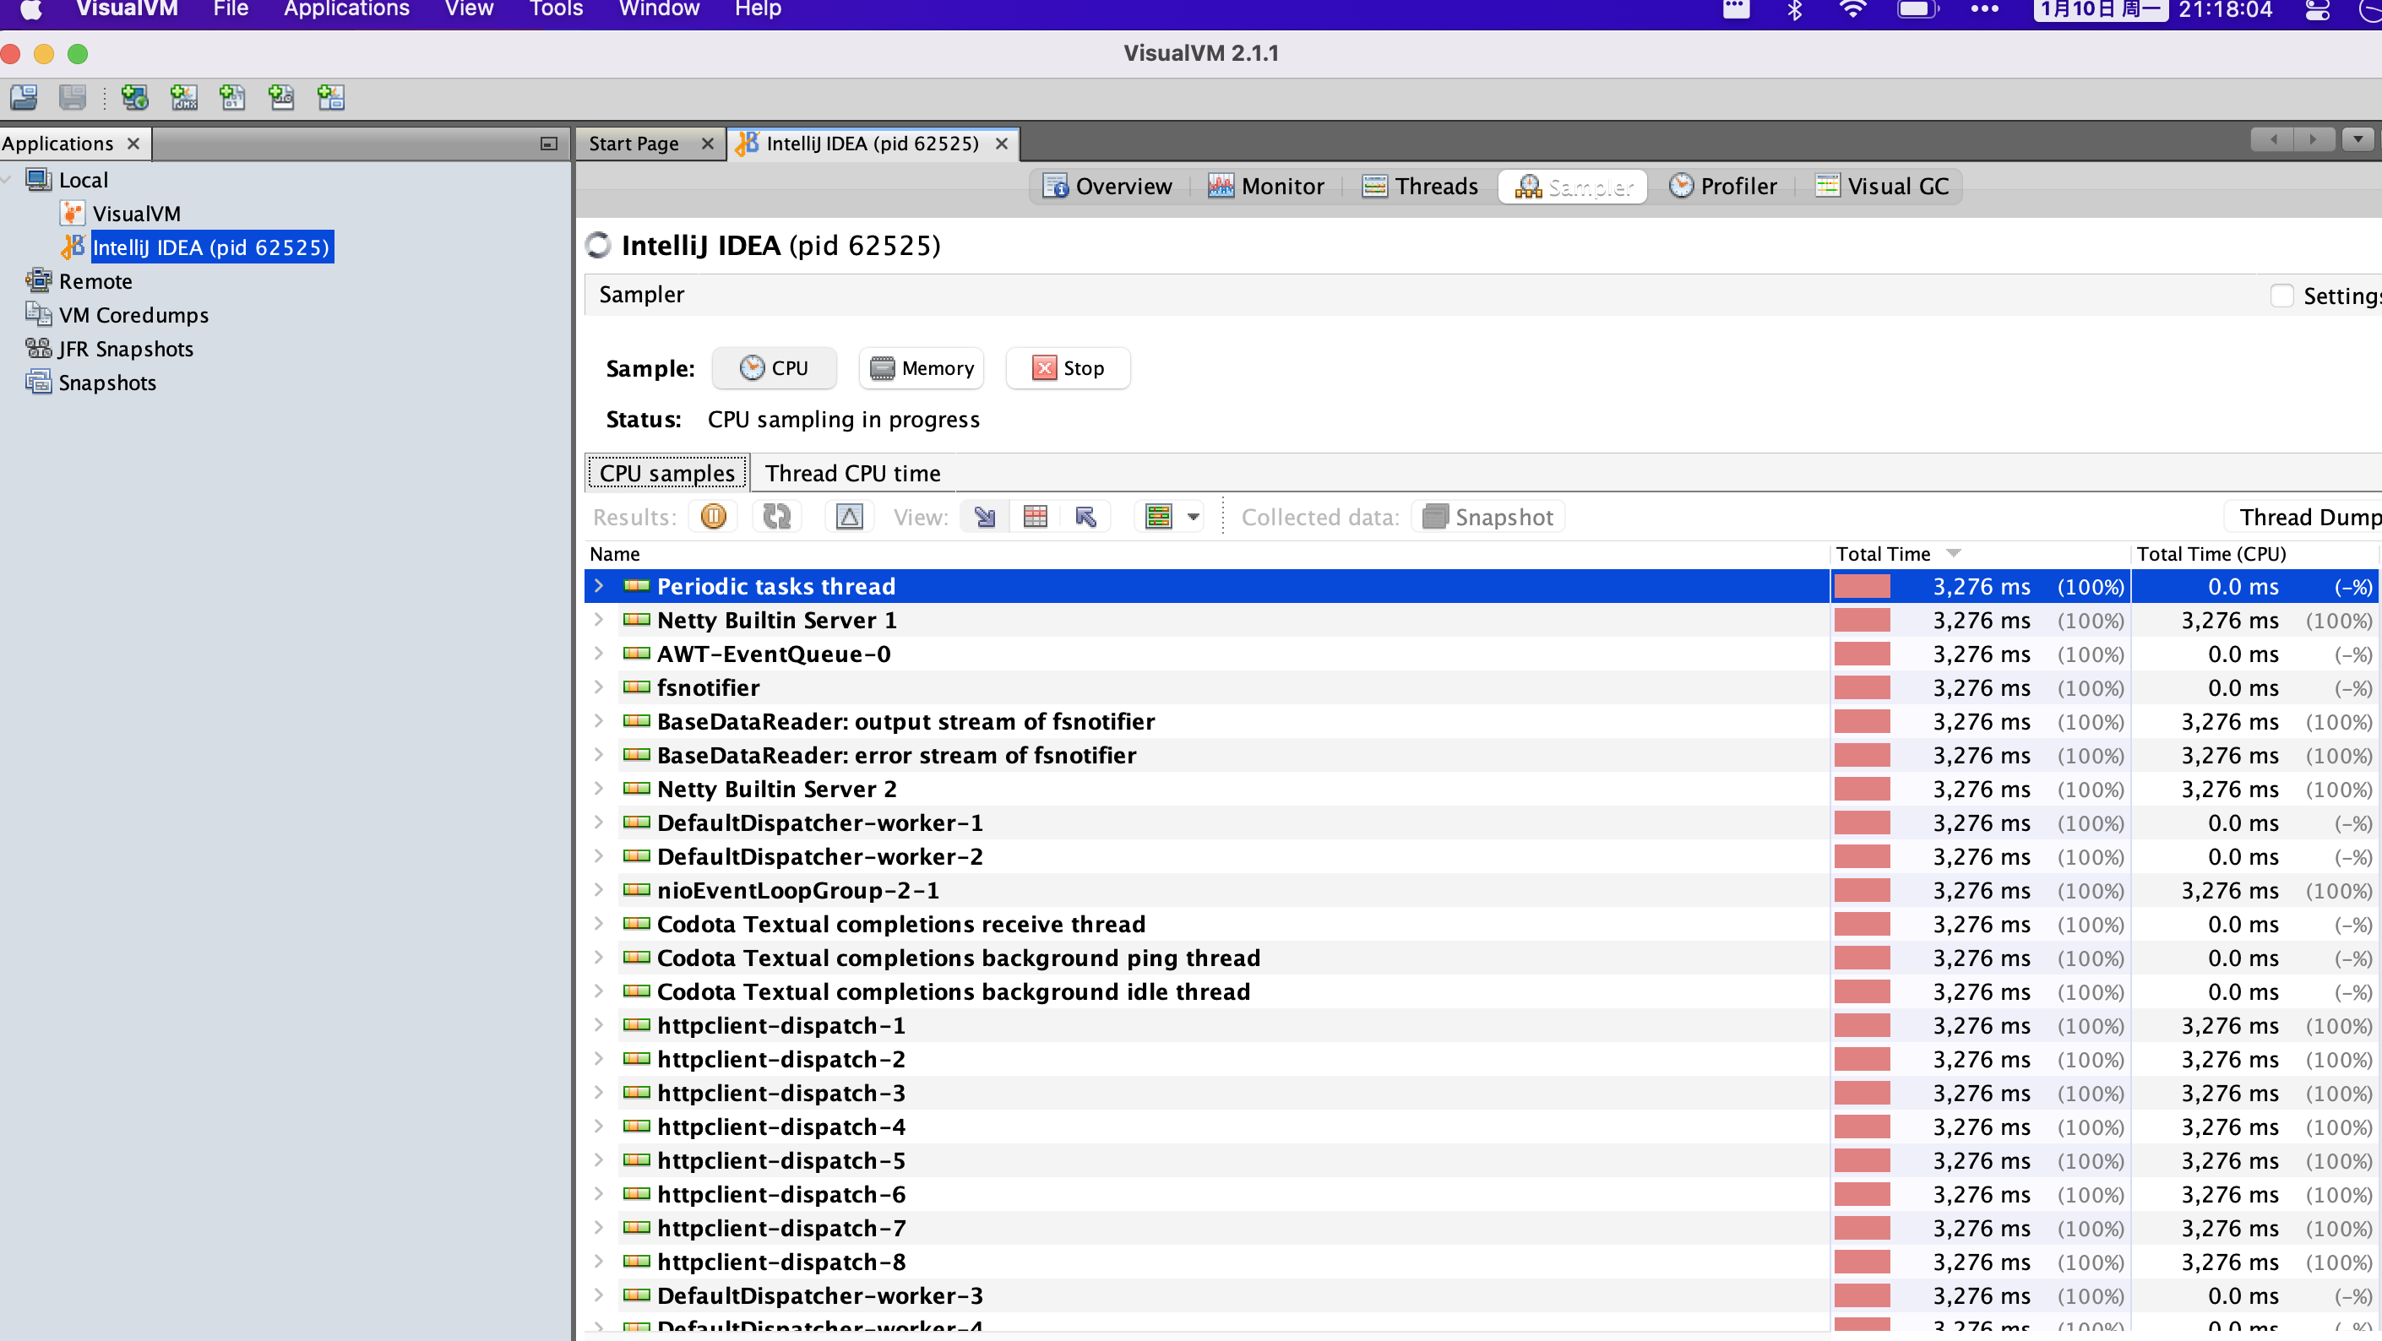Select the reverse calls view arrow icon

1085,517
